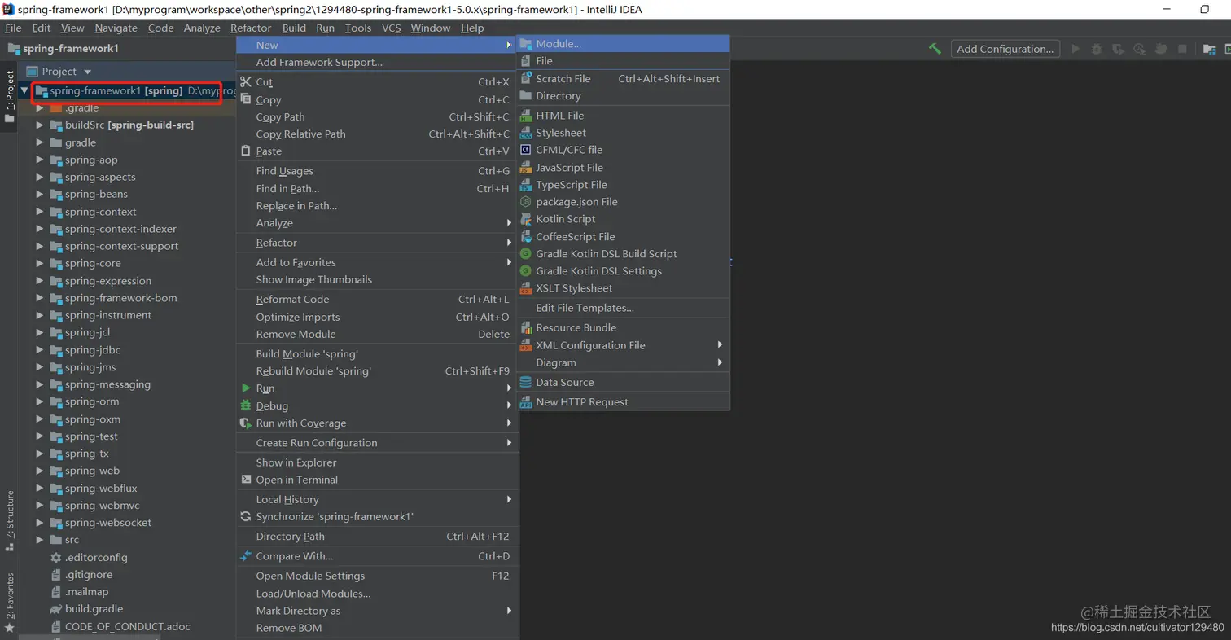1231x640 pixels.
Task: Choose Edit File Templates entry
Action: click(585, 308)
